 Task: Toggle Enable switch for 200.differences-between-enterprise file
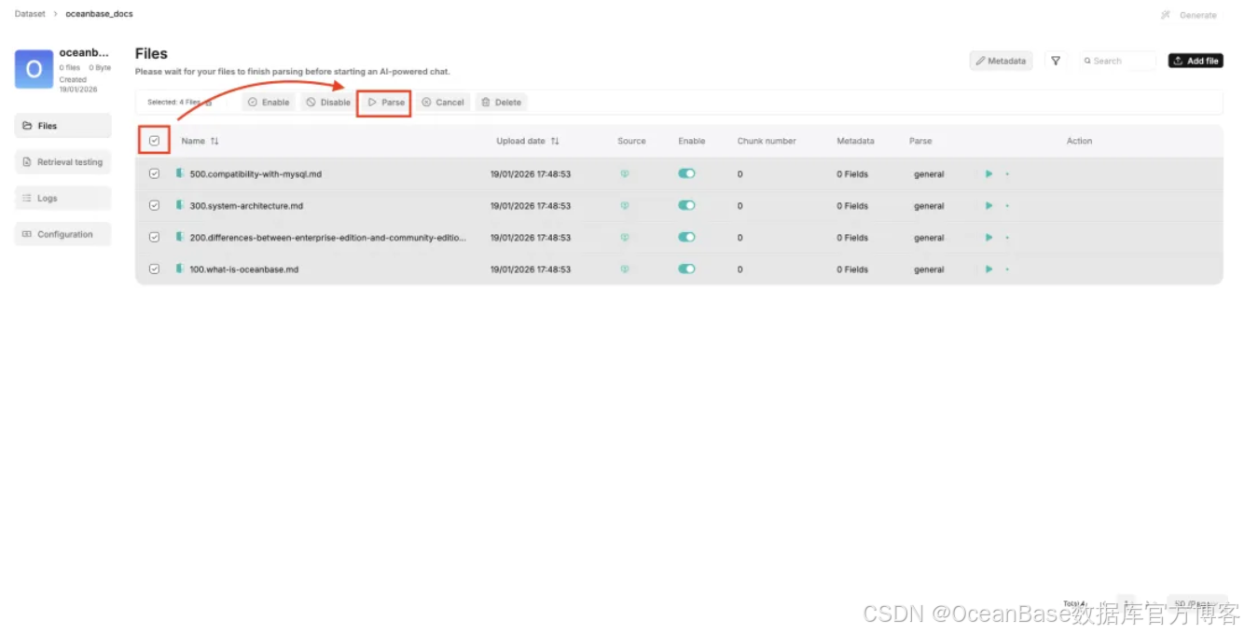coord(686,237)
